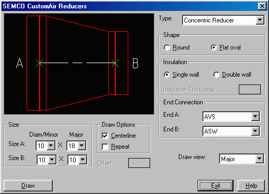The width and height of the screenshot is (269, 194).
Task: Open Size A Major dropdown
Action: [x=82, y=145]
